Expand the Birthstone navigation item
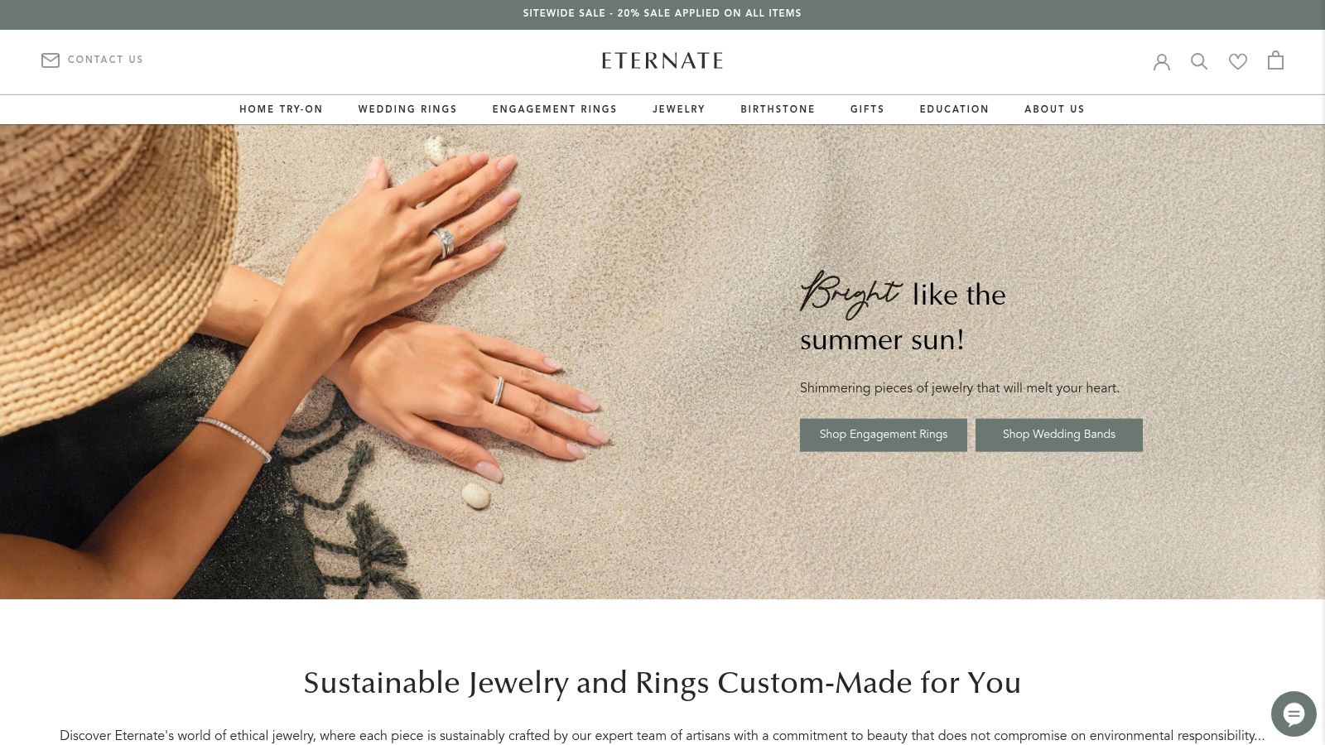This screenshot has width=1325, height=745. [778, 109]
